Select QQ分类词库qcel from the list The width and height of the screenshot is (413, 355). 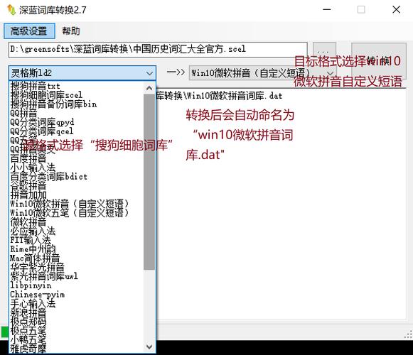pos(76,131)
